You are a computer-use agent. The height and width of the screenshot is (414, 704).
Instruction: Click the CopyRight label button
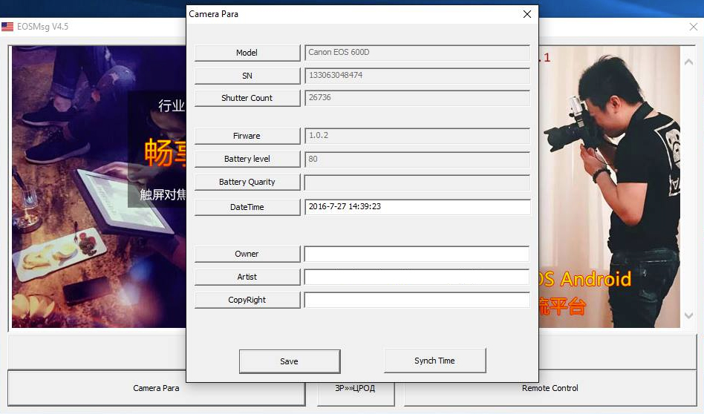click(247, 300)
